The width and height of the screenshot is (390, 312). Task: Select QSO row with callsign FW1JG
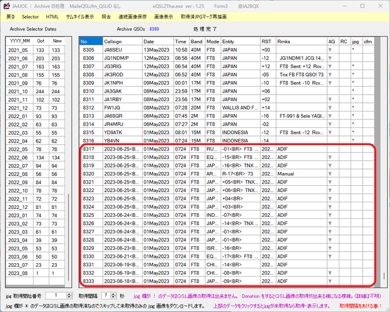click(227, 107)
